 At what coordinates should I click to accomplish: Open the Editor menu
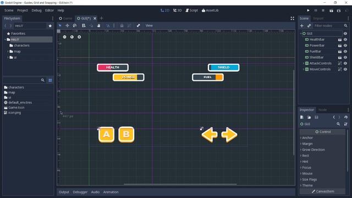pos(50,10)
